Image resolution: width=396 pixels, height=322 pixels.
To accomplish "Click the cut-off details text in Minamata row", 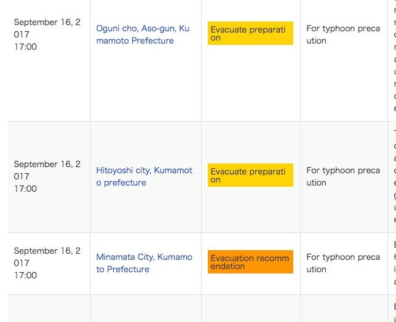I will coord(394,263).
